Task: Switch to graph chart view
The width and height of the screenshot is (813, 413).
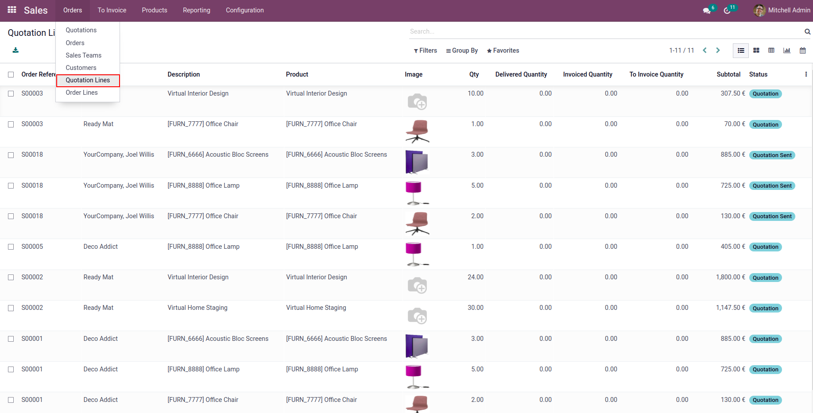Action: 787,50
